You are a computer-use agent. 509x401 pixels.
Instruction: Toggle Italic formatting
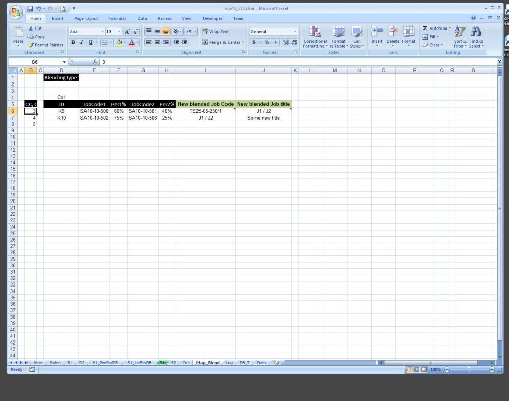[x=81, y=43]
